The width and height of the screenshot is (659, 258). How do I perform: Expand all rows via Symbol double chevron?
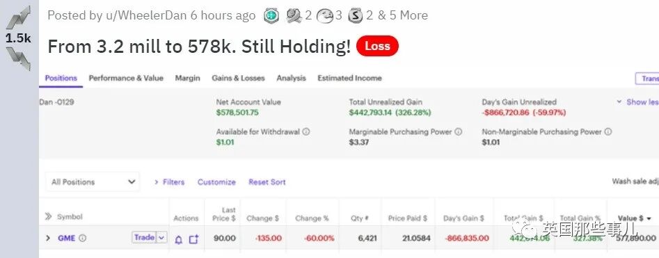click(x=48, y=217)
